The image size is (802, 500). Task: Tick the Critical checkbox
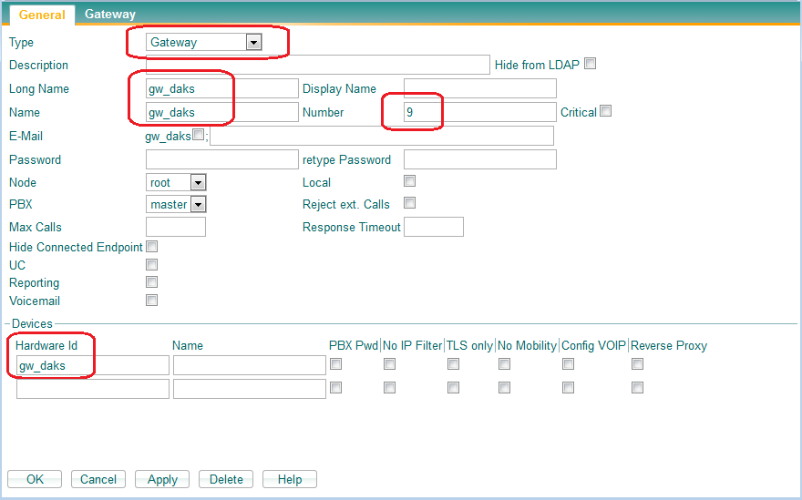(x=606, y=111)
